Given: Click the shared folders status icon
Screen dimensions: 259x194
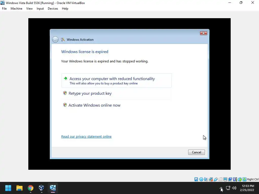Looking at the screenshot, I should 220,179.
